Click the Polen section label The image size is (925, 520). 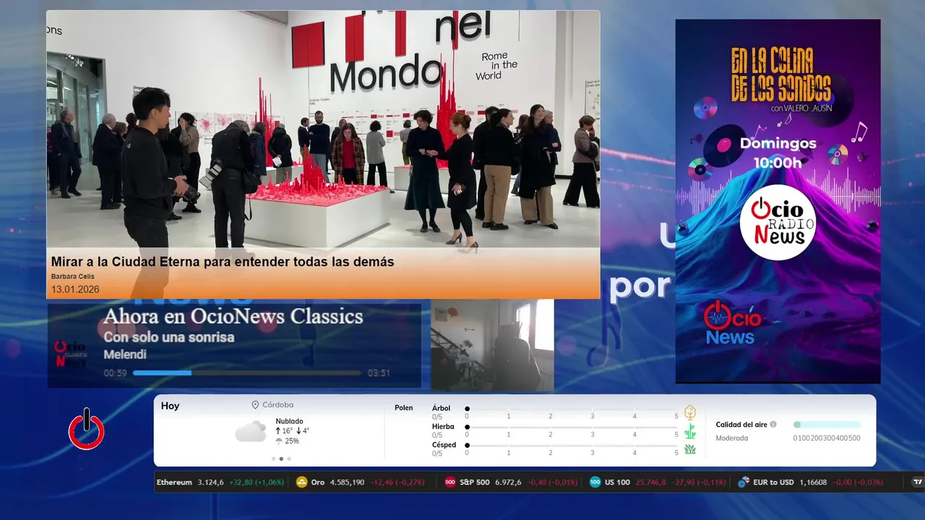tap(403, 408)
